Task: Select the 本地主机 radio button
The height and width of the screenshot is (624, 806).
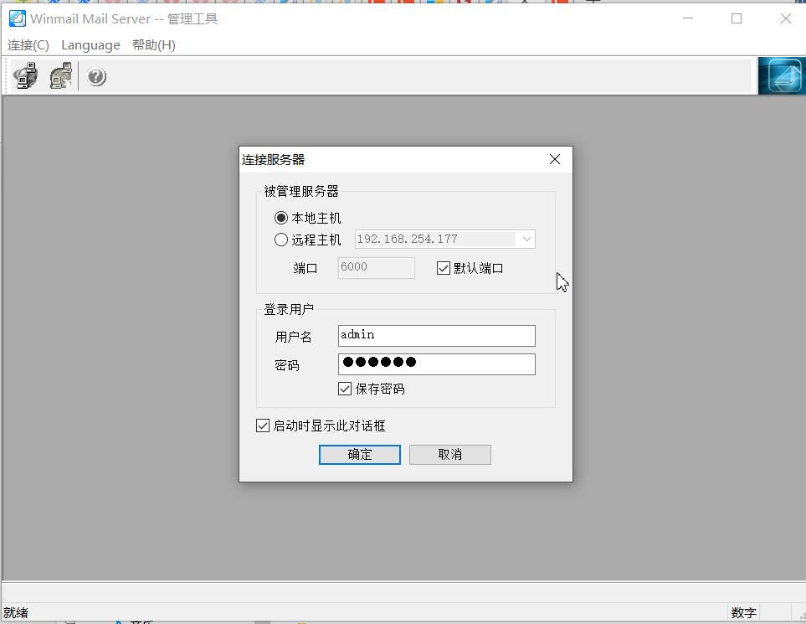Action: click(281, 217)
